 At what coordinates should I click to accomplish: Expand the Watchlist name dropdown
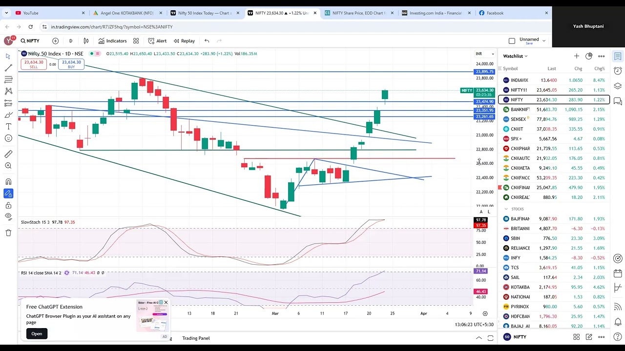pyautogui.click(x=515, y=56)
